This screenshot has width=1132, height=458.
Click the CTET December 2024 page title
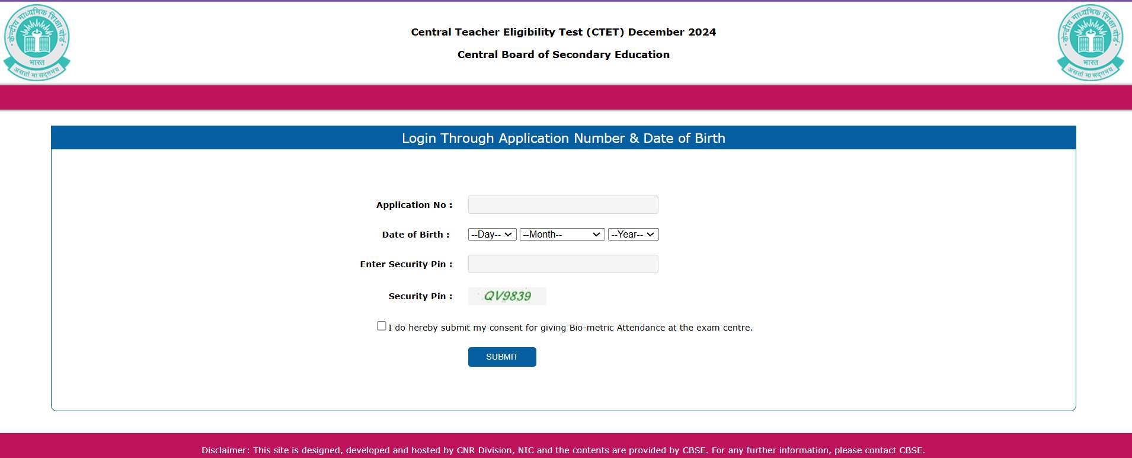click(563, 32)
